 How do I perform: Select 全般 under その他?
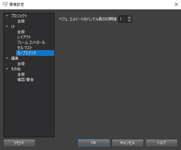coord(21,74)
